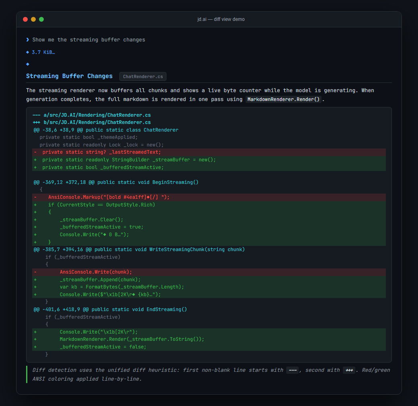Click added line 'Console.Write("\x1b[2K\r");'
This screenshot has width=418, height=406.
tap(209, 332)
